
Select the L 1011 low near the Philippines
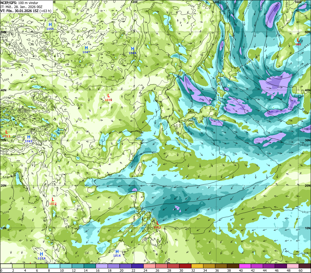tap(158, 225)
